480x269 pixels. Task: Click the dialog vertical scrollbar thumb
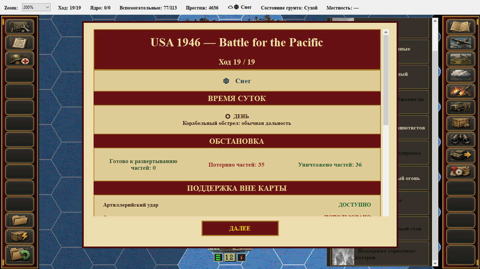[x=386, y=80]
